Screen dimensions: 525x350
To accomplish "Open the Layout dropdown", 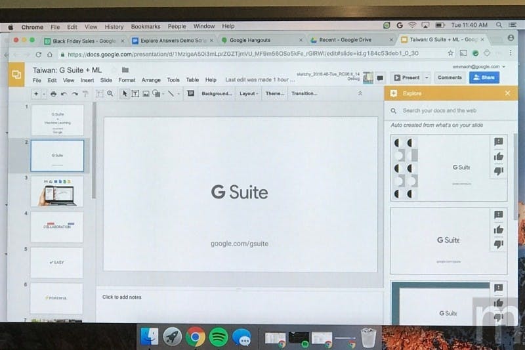I will click(x=249, y=93).
